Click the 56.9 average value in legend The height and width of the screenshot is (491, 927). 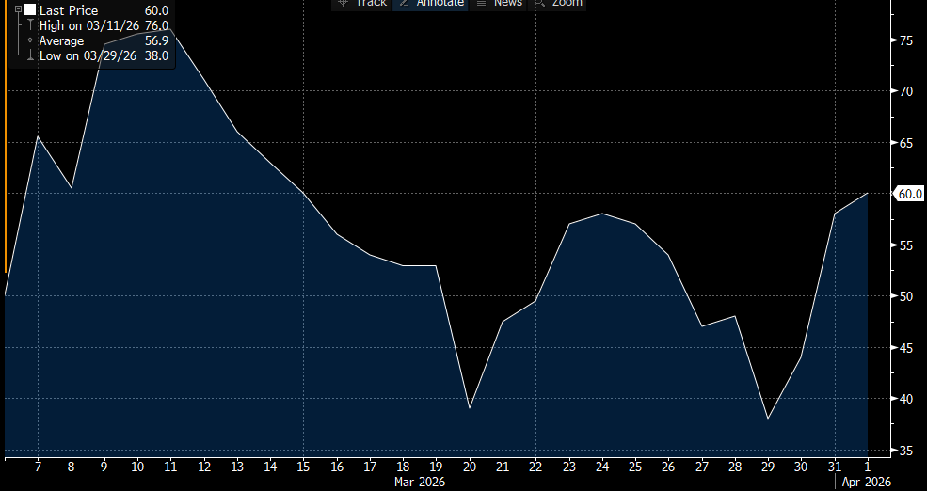(x=156, y=40)
